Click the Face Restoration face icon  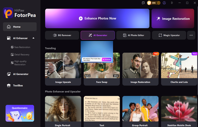[x=12, y=47]
